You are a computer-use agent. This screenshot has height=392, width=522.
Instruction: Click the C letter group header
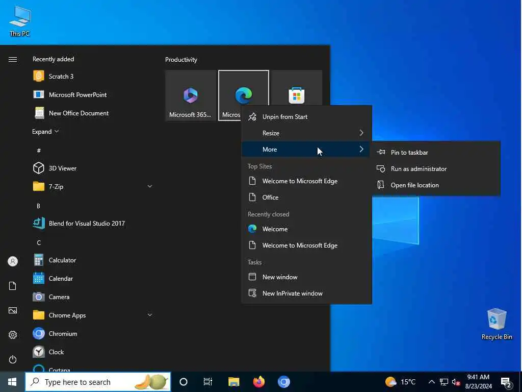39,242
